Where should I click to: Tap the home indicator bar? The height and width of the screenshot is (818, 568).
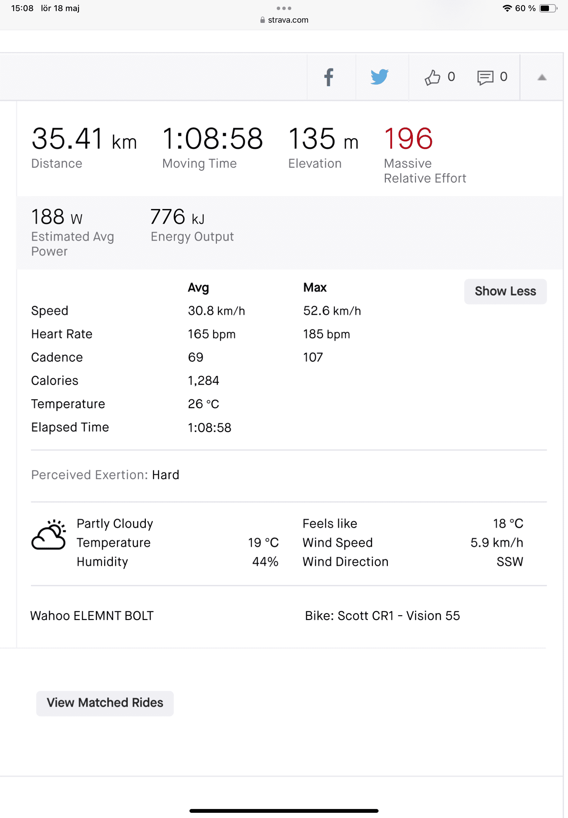[284, 811]
